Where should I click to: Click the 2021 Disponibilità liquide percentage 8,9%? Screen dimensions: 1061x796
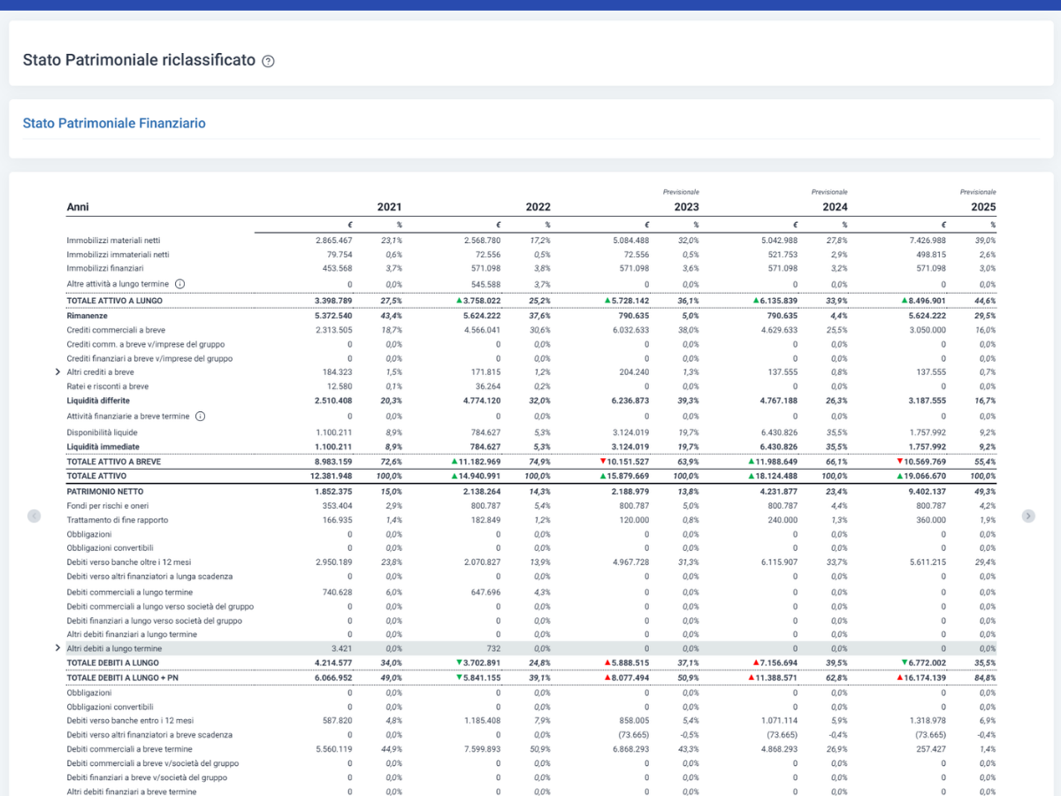pos(393,432)
